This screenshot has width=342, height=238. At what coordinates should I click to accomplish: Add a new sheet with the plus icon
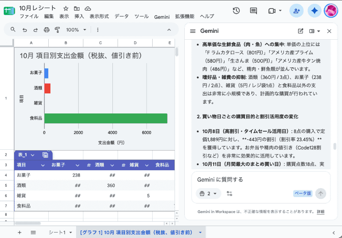19,232
